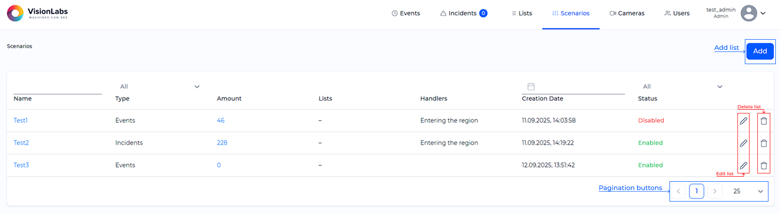780x214 pixels.
Task: Click the VisionLabs logo
Action: pos(37,13)
